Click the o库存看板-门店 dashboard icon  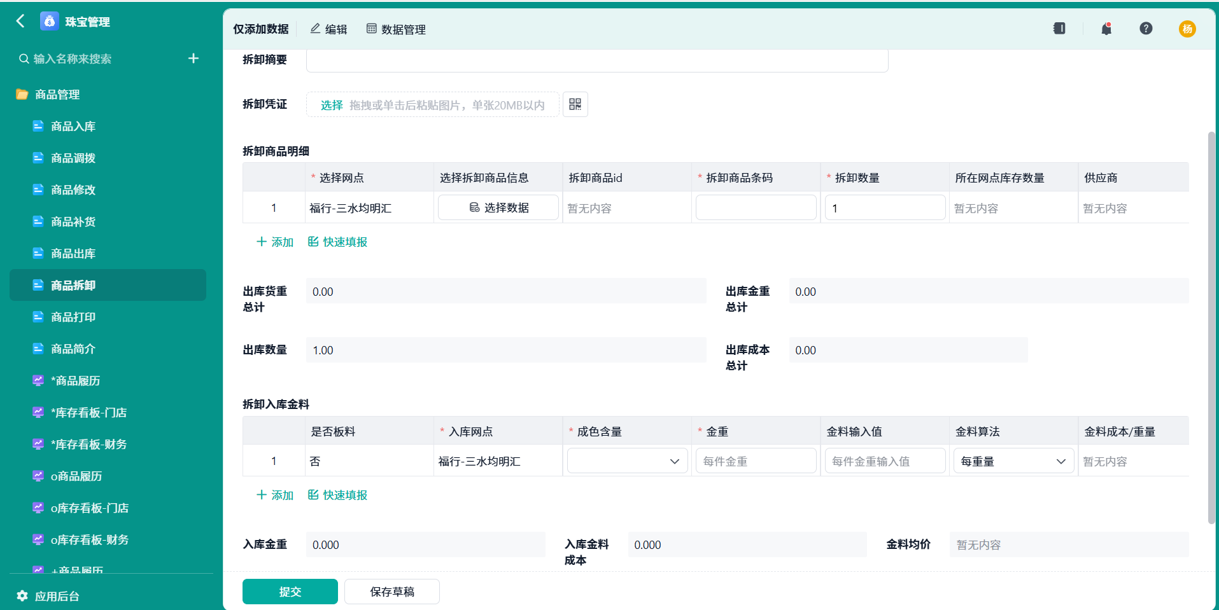point(38,508)
